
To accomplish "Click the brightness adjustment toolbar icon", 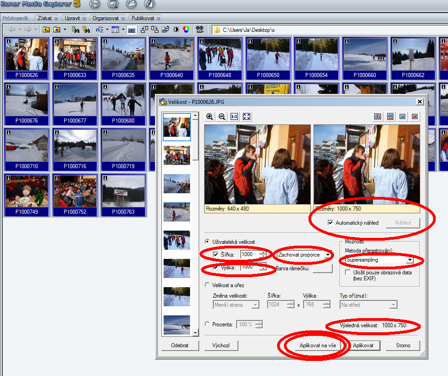I will (x=176, y=29).
